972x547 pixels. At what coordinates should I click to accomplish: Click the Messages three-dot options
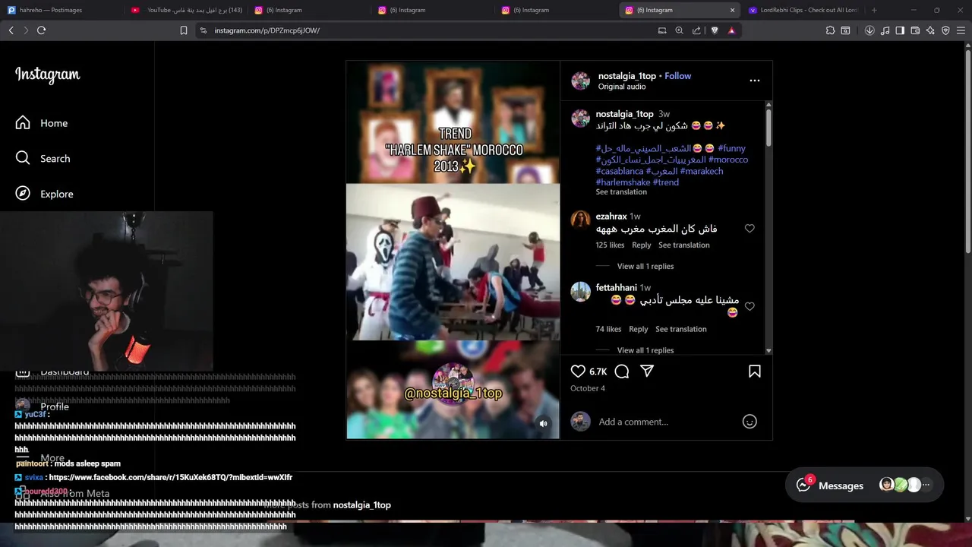[926, 485]
